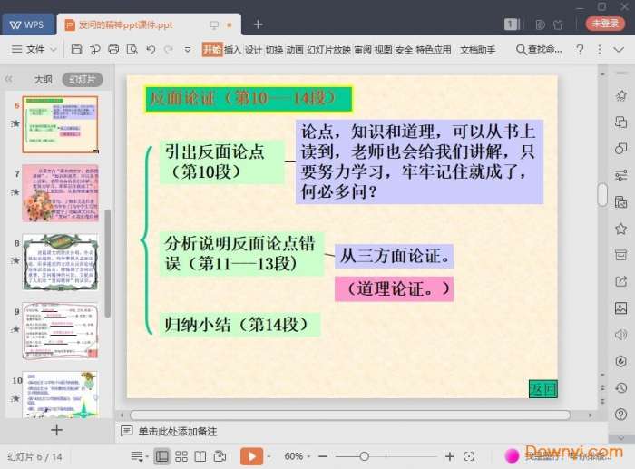The height and width of the screenshot is (469, 635).
Task: Open reading view from status bar
Action: coord(201,455)
